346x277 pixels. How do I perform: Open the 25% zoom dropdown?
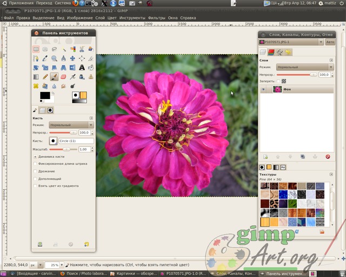pyautogui.click(x=62, y=265)
